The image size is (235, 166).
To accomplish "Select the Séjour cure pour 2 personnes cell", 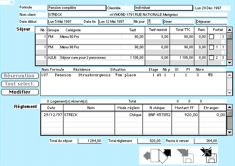I will 90,58.
